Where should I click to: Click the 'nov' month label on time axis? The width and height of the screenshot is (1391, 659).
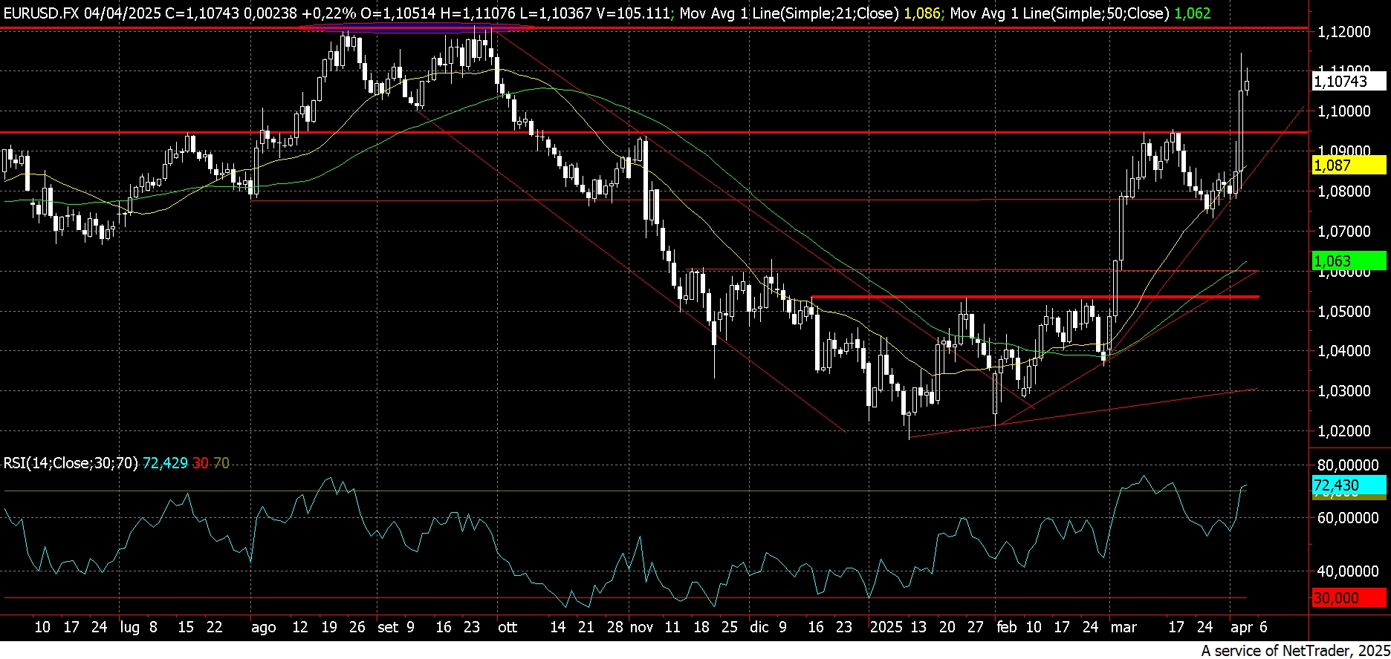click(x=641, y=628)
